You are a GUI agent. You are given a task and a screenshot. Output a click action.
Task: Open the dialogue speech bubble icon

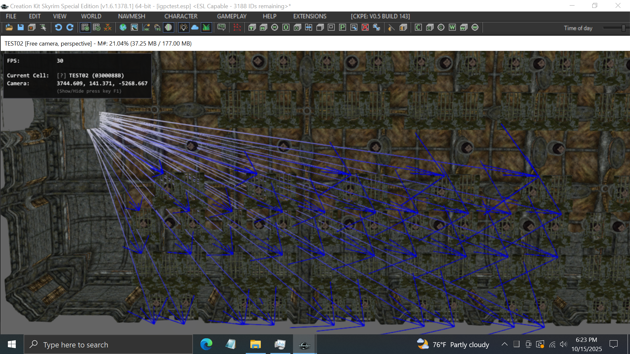coord(221,28)
